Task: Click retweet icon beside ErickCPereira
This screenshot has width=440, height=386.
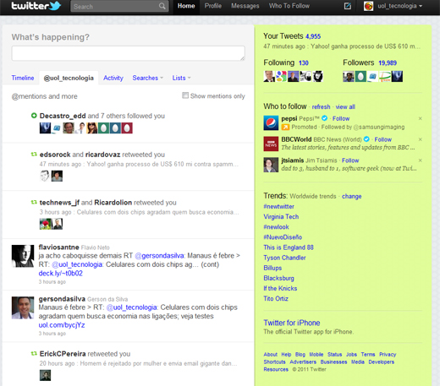Action: pos(34,353)
